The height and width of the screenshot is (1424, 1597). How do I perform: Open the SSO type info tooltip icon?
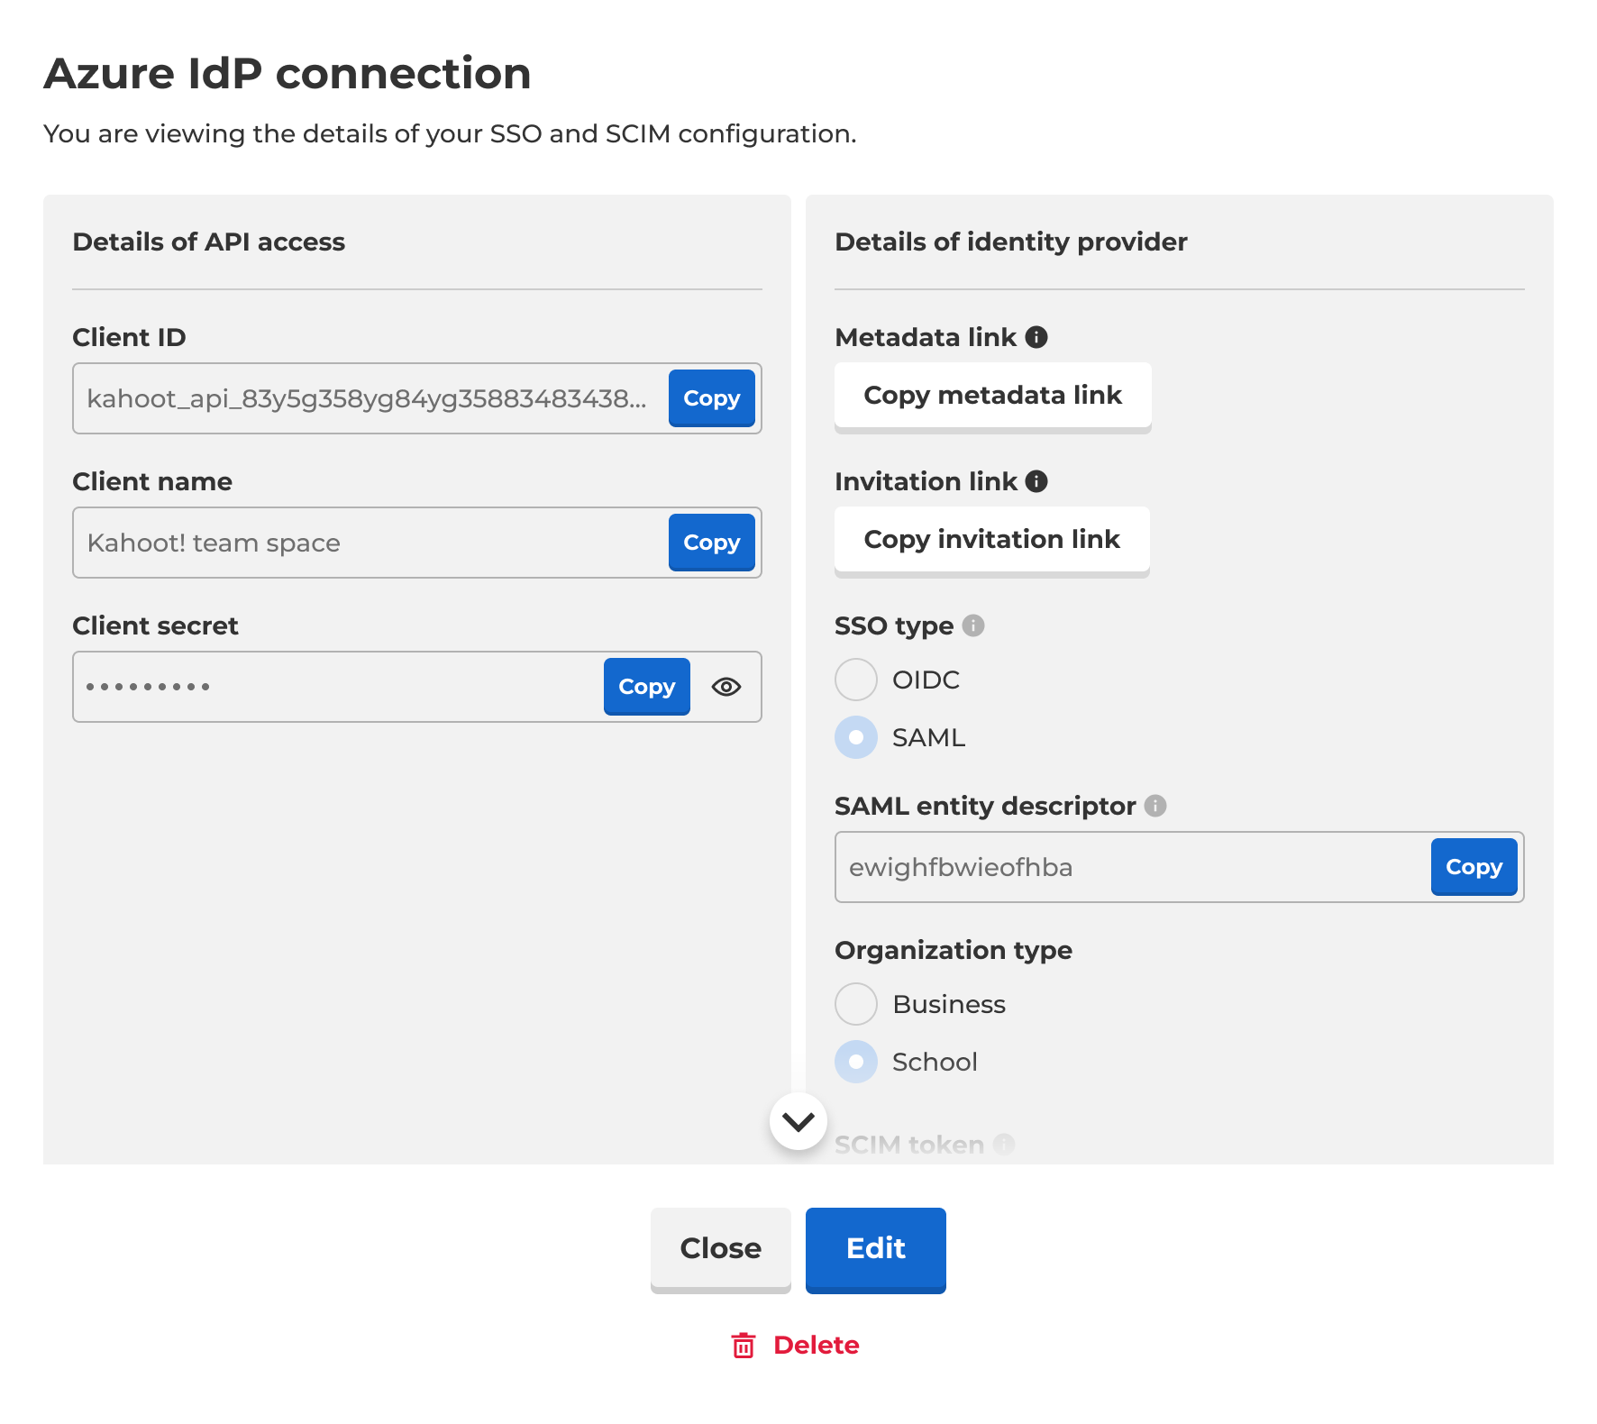click(x=975, y=625)
